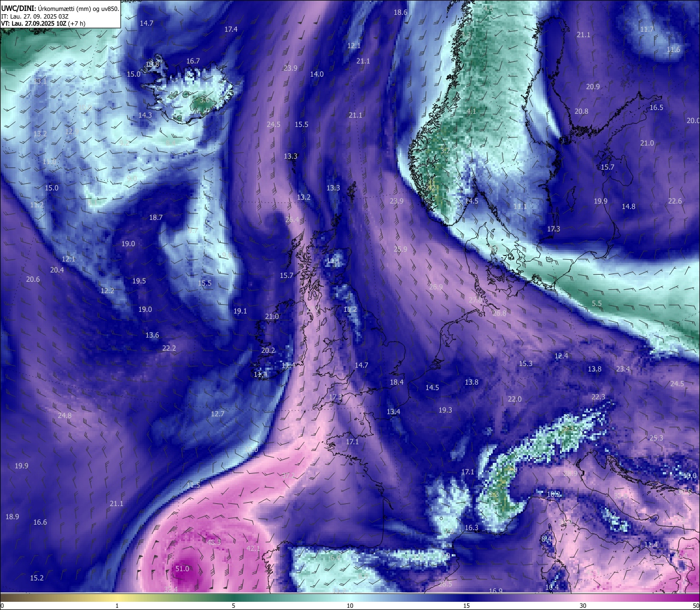The width and height of the screenshot is (700, 610).
Task: Click the 16.3 value label
Action: point(471,528)
